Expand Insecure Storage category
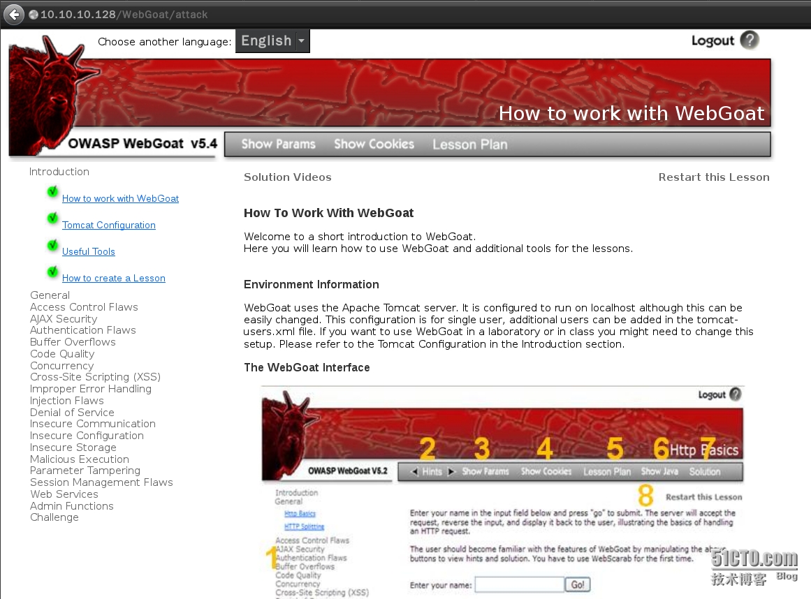Screen dimensions: 811x599 (x=73, y=448)
